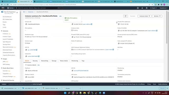Click Show all downloads button

click(x=162, y=88)
